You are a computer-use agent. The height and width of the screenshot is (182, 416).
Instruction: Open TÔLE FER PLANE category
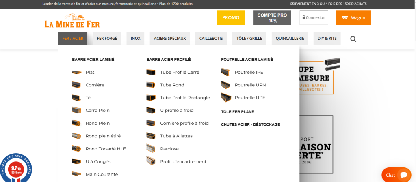tap(238, 112)
